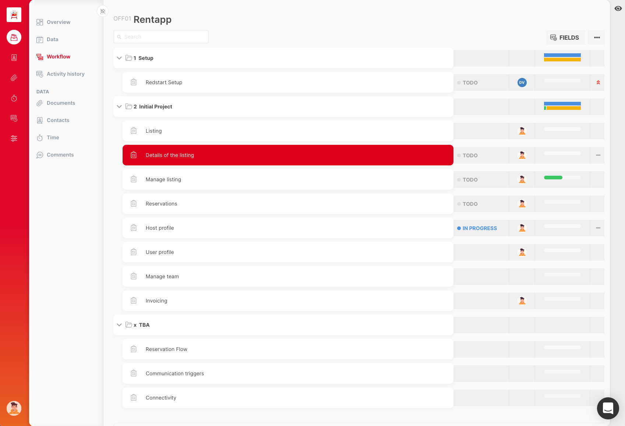This screenshot has width=625, height=426.
Task: Open the settings sliders icon in the sidebar
Action: 14,139
